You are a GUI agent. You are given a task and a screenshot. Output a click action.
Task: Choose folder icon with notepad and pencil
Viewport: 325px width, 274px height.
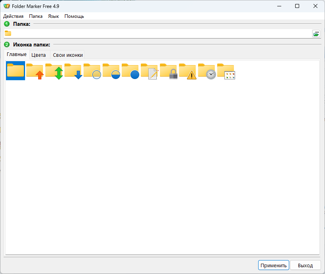click(150, 71)
